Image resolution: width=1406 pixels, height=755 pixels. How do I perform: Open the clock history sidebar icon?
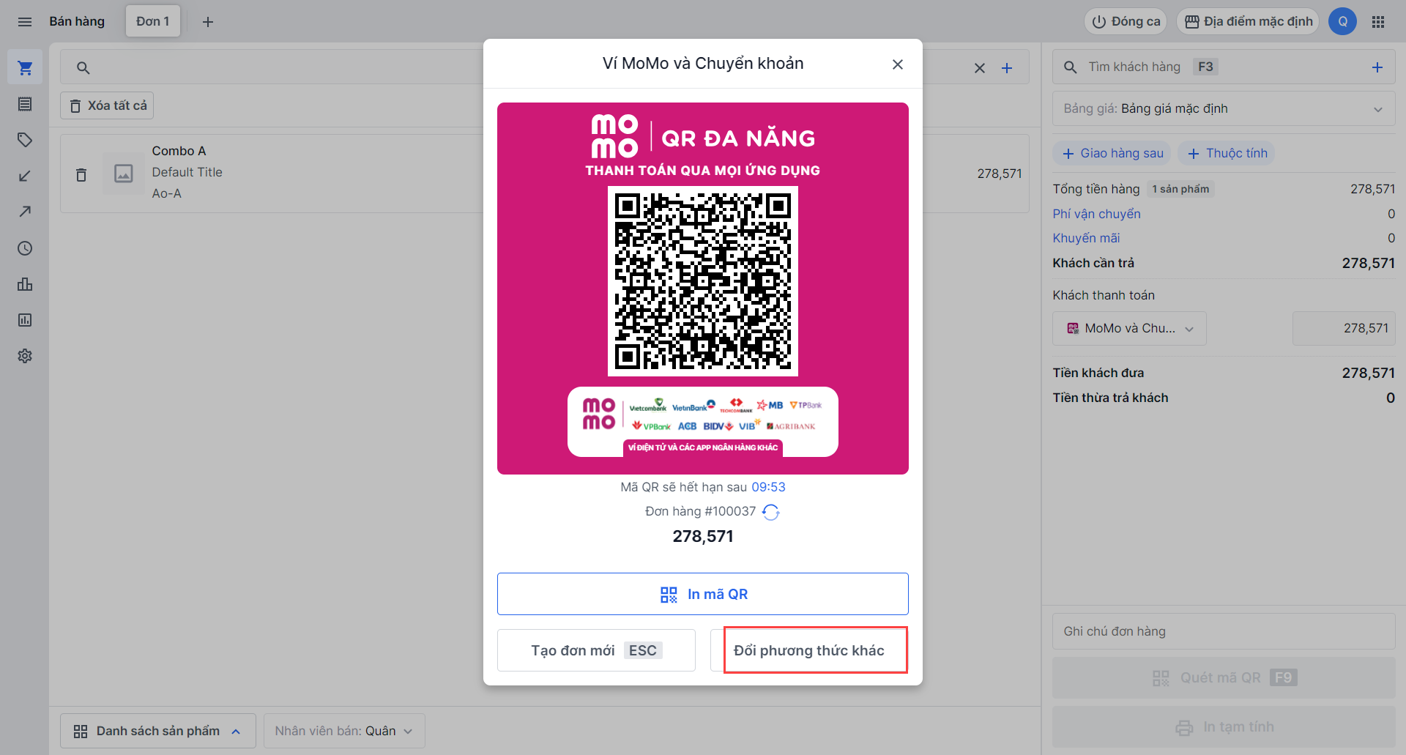(25, 248)
